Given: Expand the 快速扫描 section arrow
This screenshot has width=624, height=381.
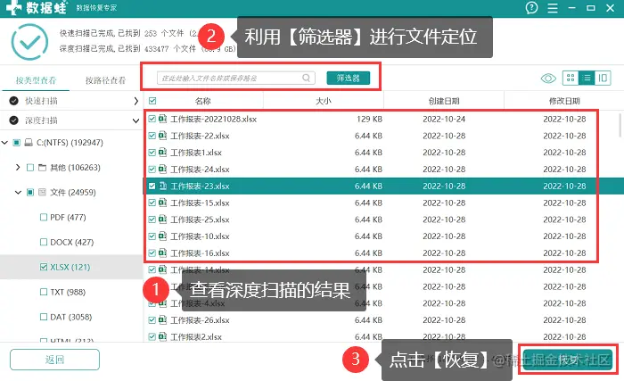Looking at the screenshot, I should [136, 101].
